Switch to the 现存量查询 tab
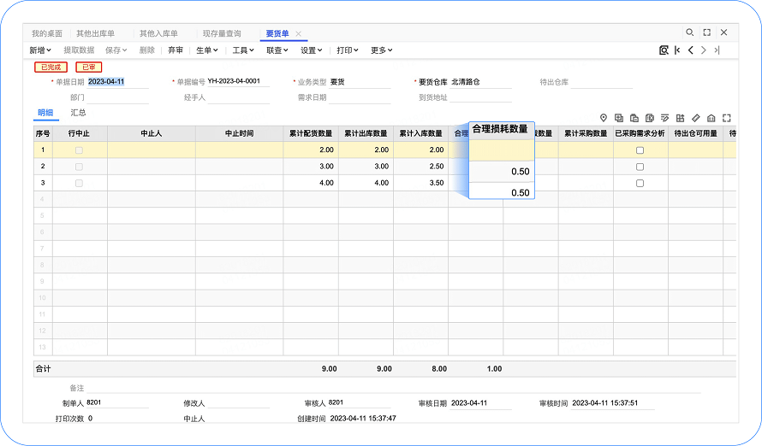Image resolution: width=762 pixels, height=446 pixels. coord(221,33)
